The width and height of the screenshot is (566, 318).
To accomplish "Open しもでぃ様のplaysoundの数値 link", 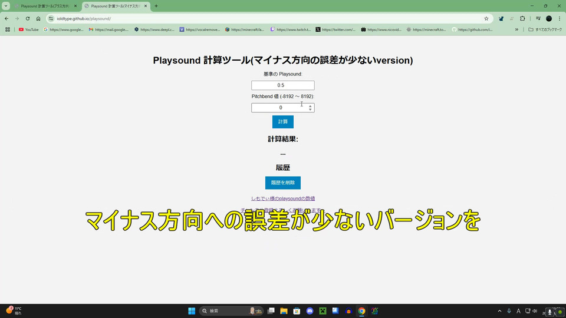I will [282, 198].
